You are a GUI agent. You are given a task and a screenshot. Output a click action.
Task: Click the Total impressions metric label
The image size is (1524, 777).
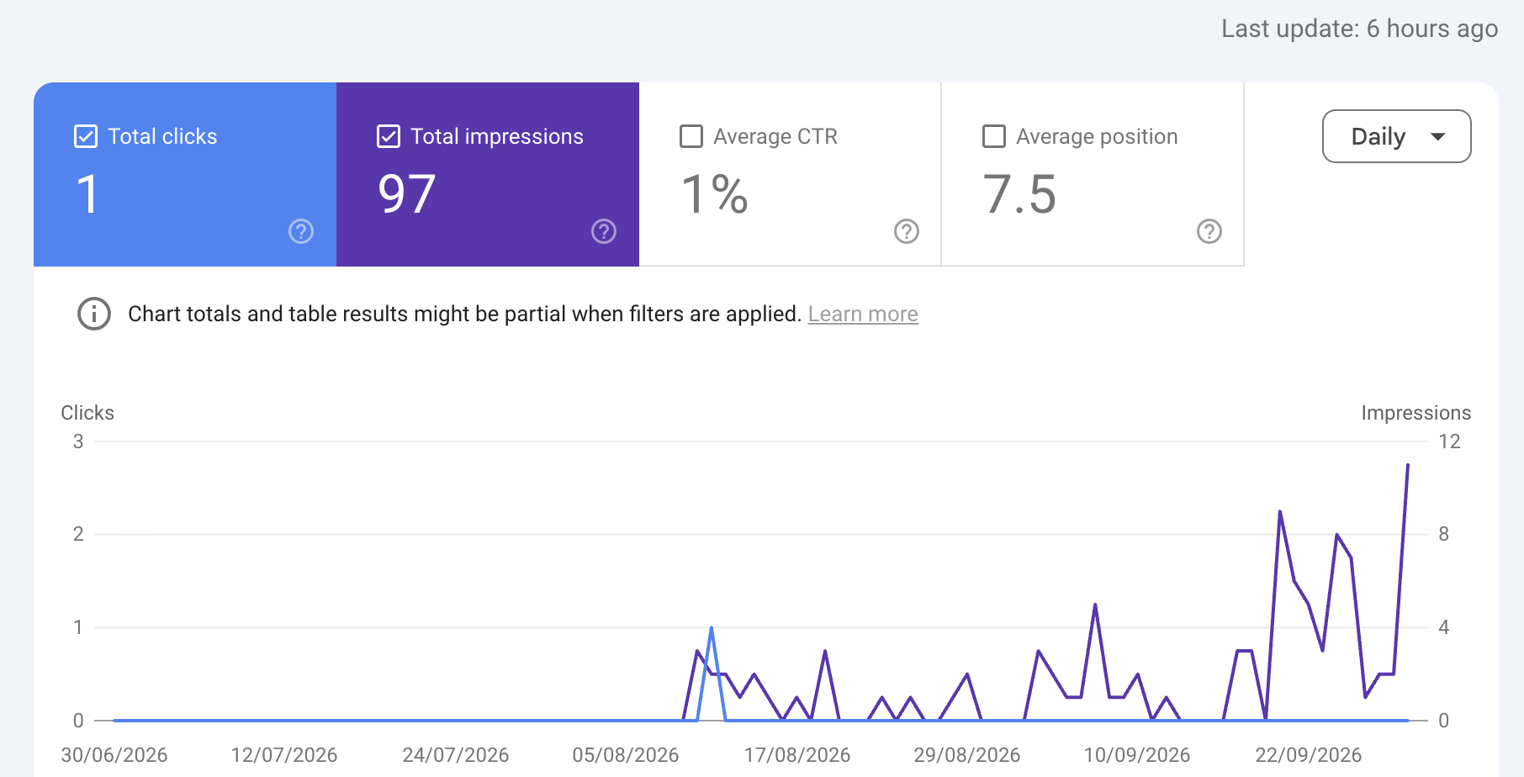(x=497, y=136)
